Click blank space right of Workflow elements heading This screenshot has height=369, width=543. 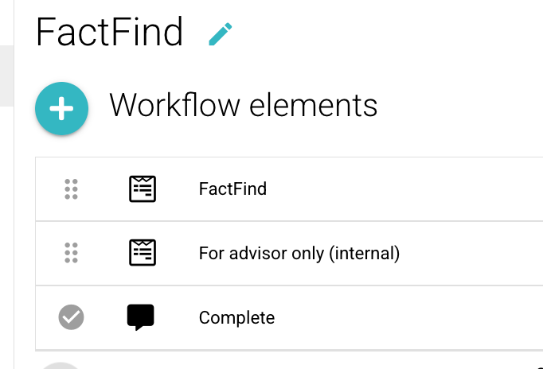tap(462, 105)
